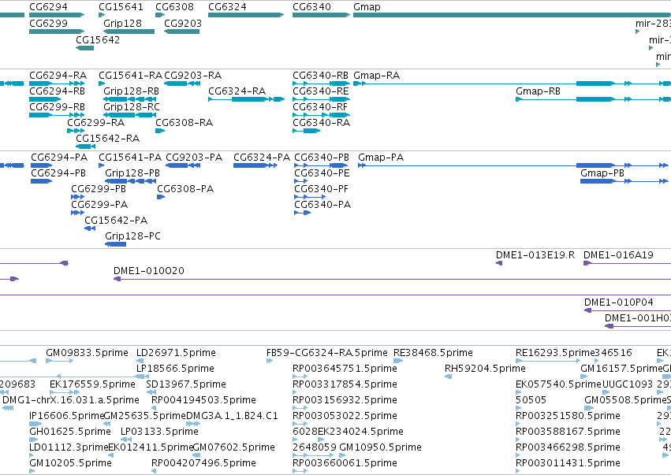671x475 pixels.
Task: Click the CG6299-RB transcript label
Action: click(57, 107)
